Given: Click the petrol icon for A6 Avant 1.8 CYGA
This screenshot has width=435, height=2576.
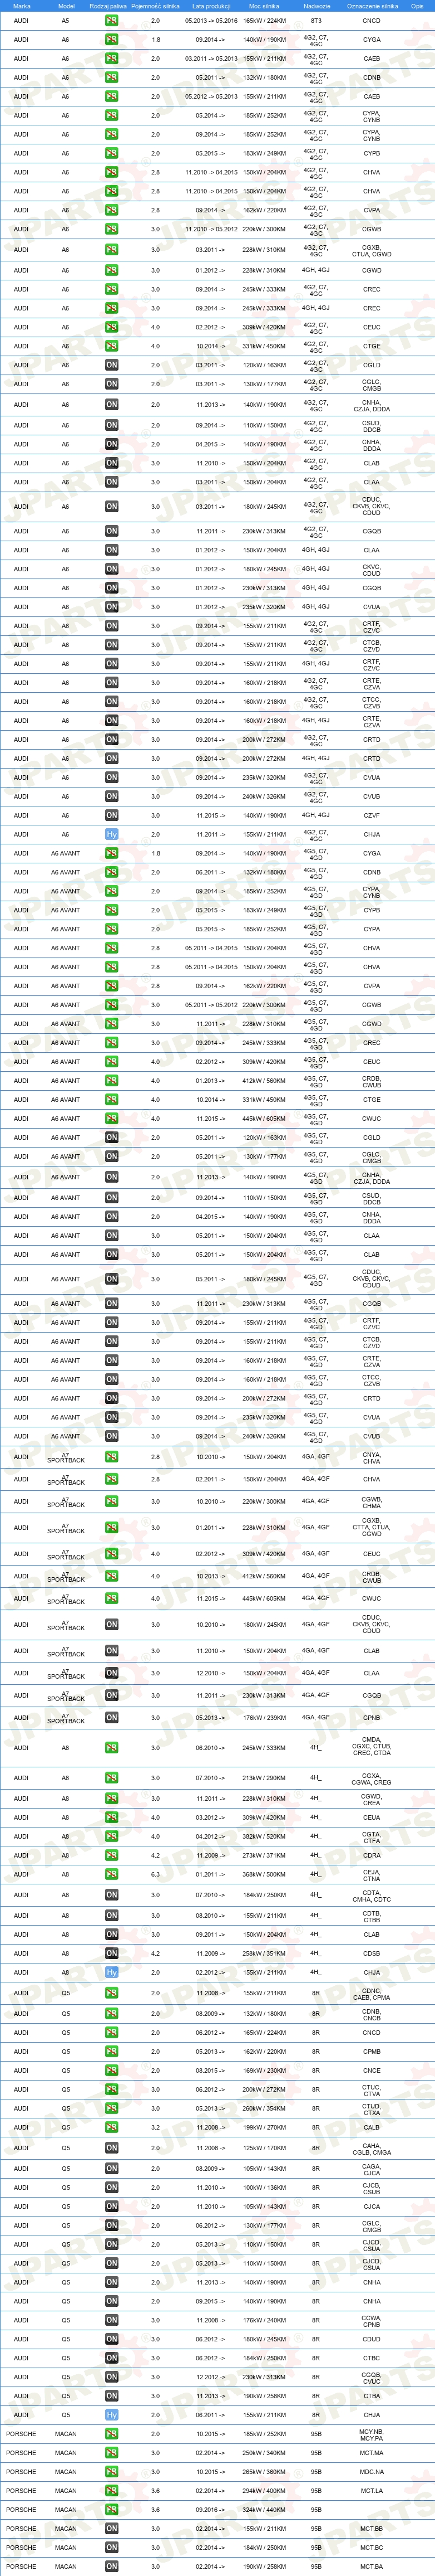Looking at the screenshot, I should [112, 853].
